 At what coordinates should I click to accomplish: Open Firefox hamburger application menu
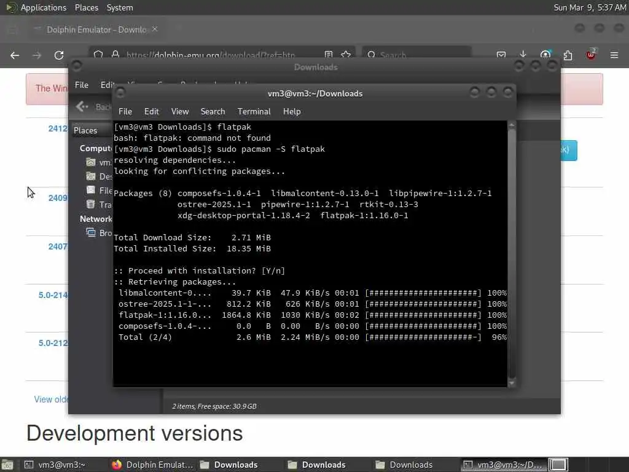coord(614,55)
